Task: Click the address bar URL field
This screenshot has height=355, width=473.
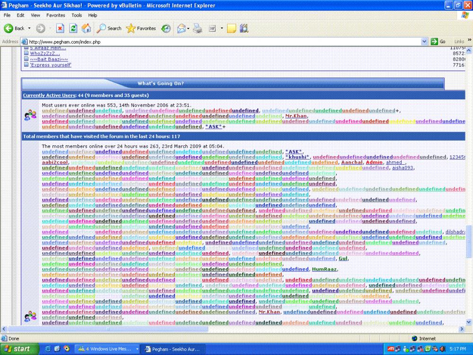Action: (222, 42)
